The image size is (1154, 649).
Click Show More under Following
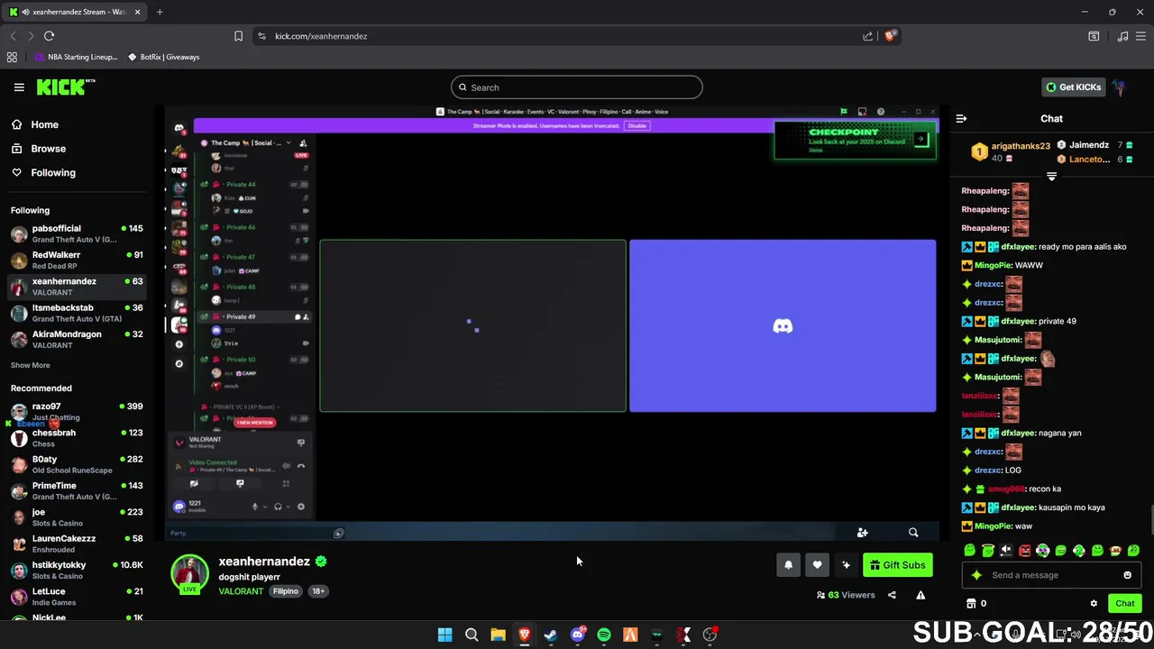coord(30,365)
